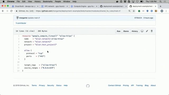Viewport: 169px width, 95px height.
Task: Bookmark this page with the star icon
Action: 134,11
